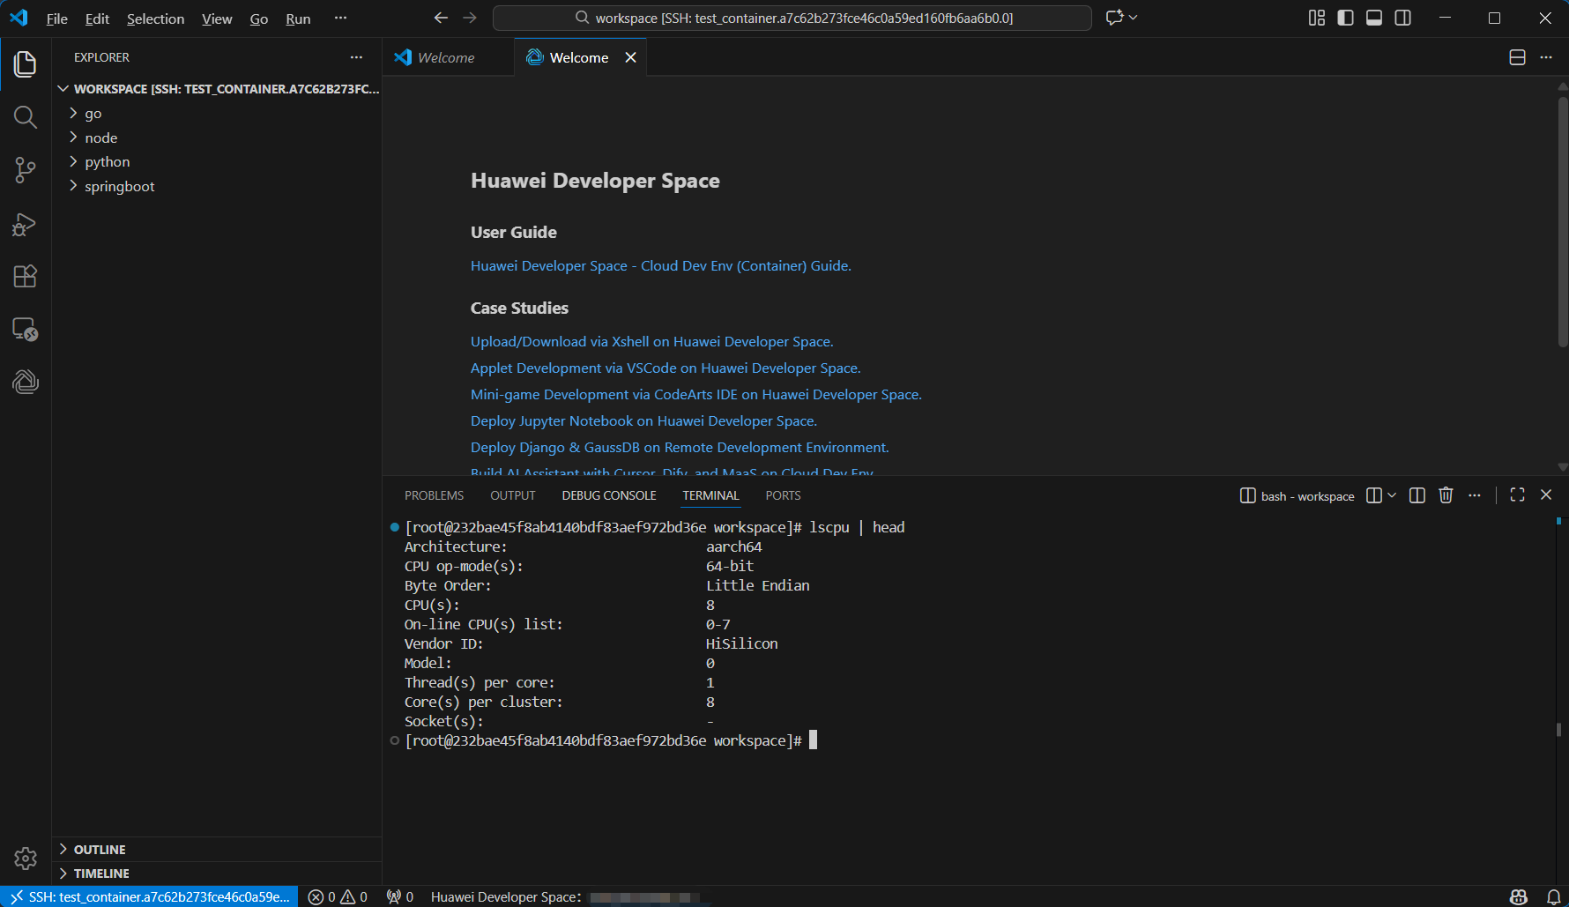The width and height of the screenshot is (1569, 907).
Task: Switch to the PROBLEMS panel tab
Action: pos(434,495)
